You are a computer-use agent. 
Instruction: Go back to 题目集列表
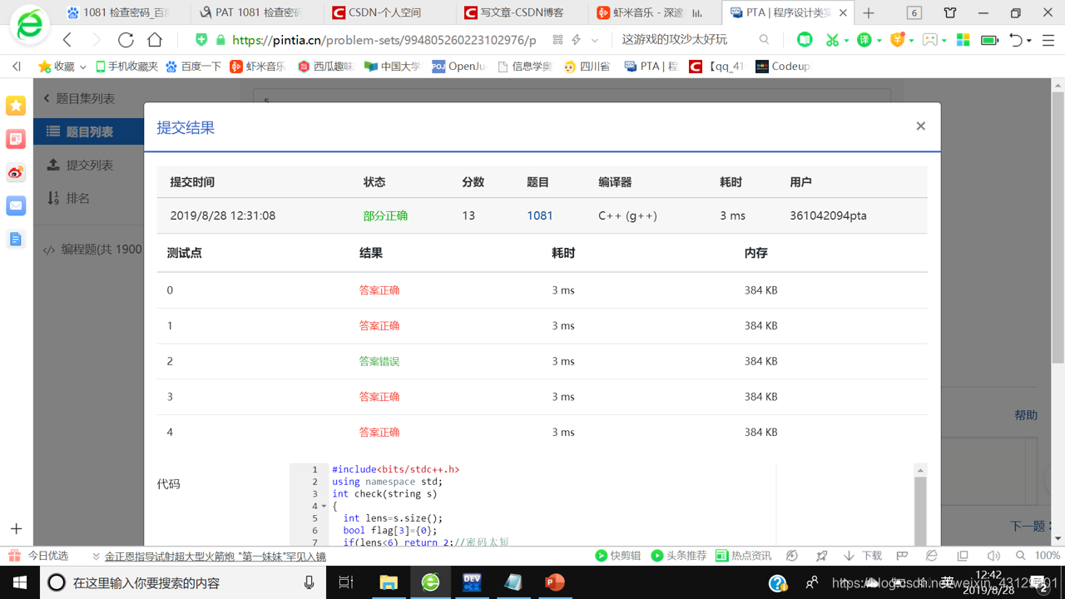(80, 98)
